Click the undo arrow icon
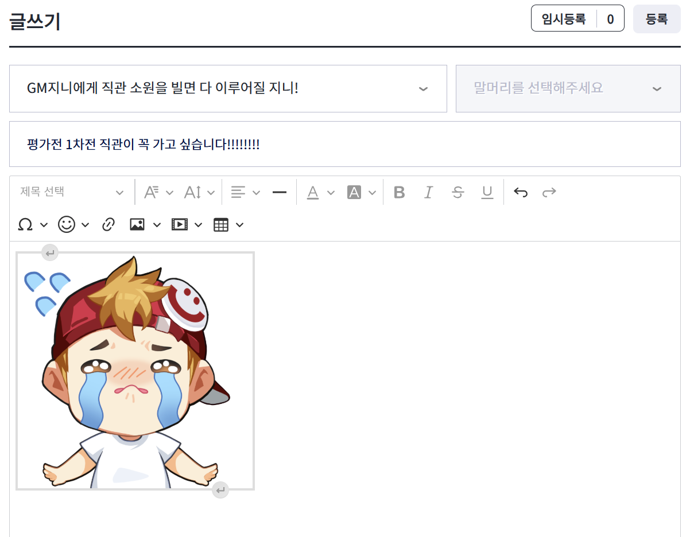This screenshot has width=690, height=537. [x=521, y=192]
